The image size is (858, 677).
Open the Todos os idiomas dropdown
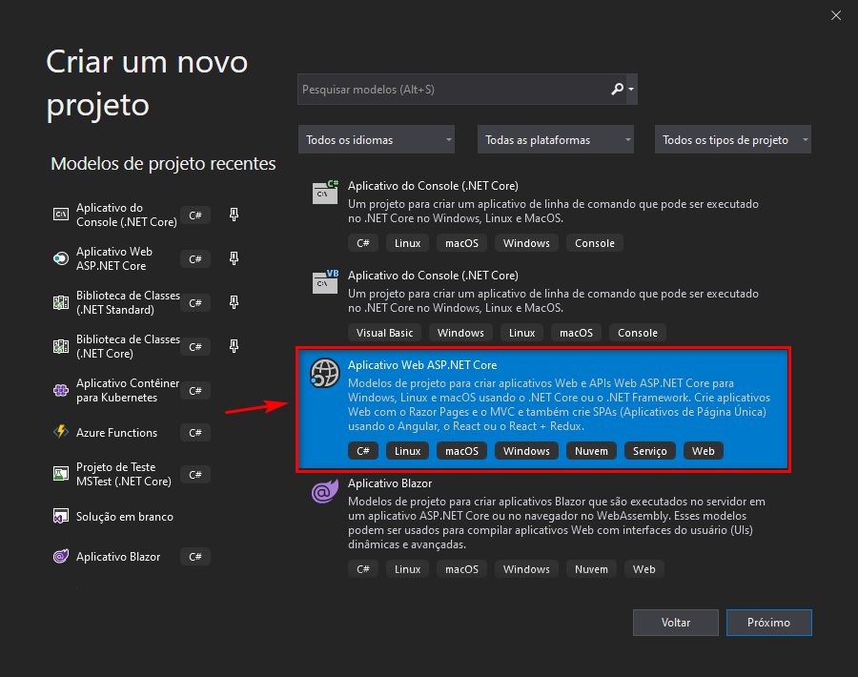point(377,139)
